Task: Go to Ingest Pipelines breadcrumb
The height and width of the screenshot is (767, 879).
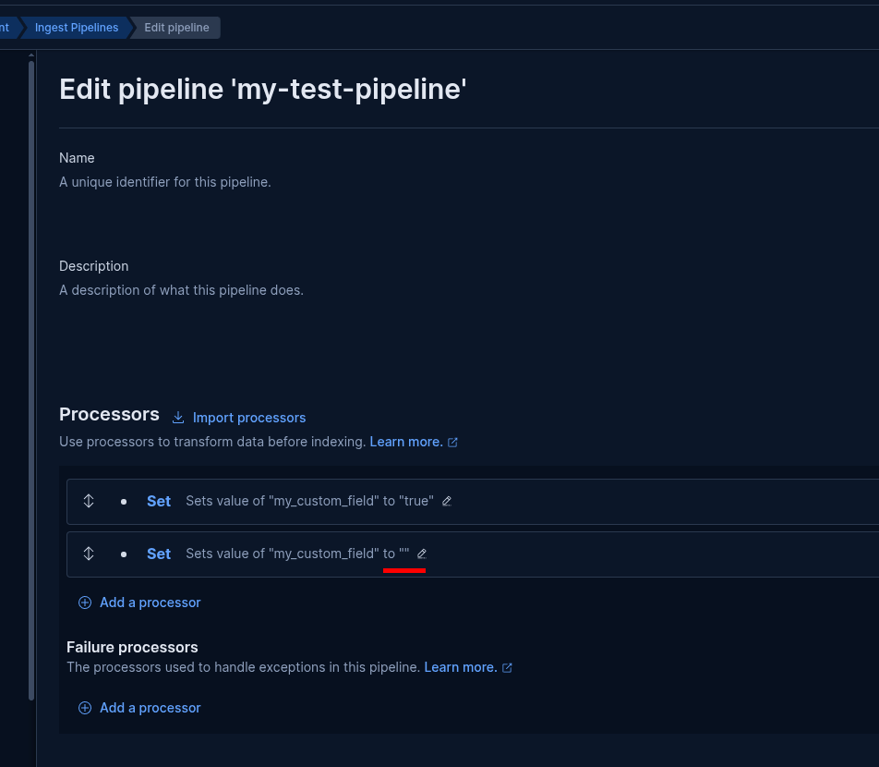Action: [77, 28]
